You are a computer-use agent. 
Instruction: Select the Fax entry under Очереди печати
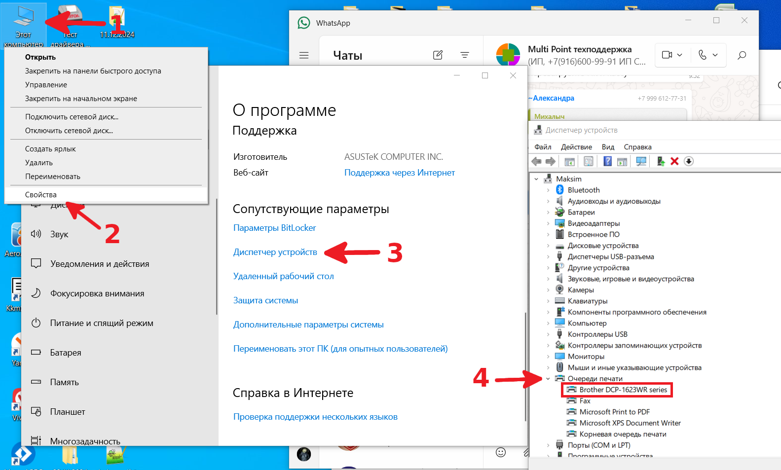pos(585,401)
